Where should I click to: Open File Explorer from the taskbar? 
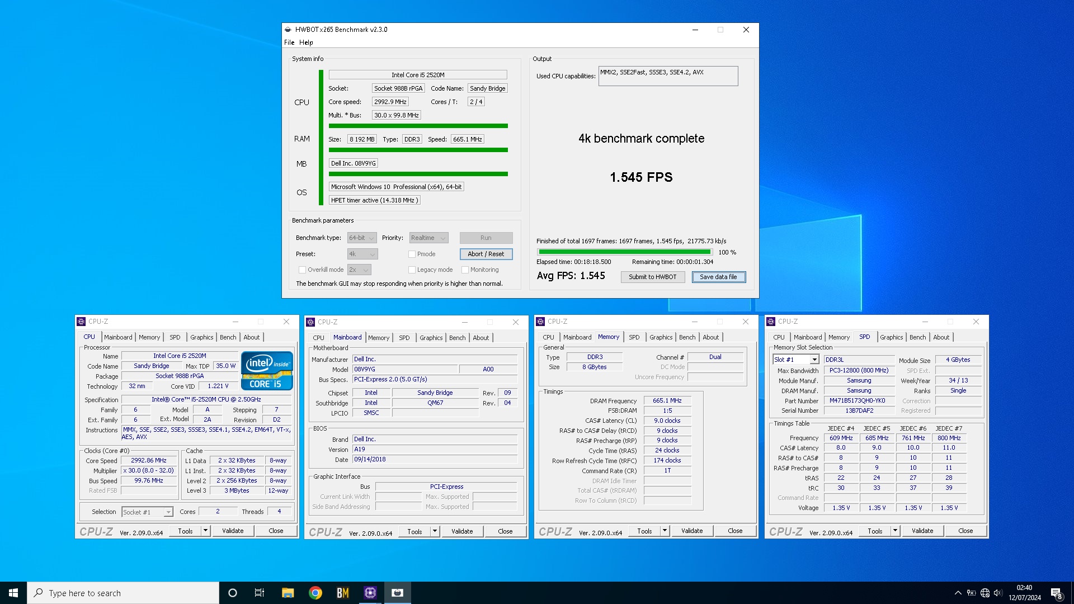(x=288, y=593)
